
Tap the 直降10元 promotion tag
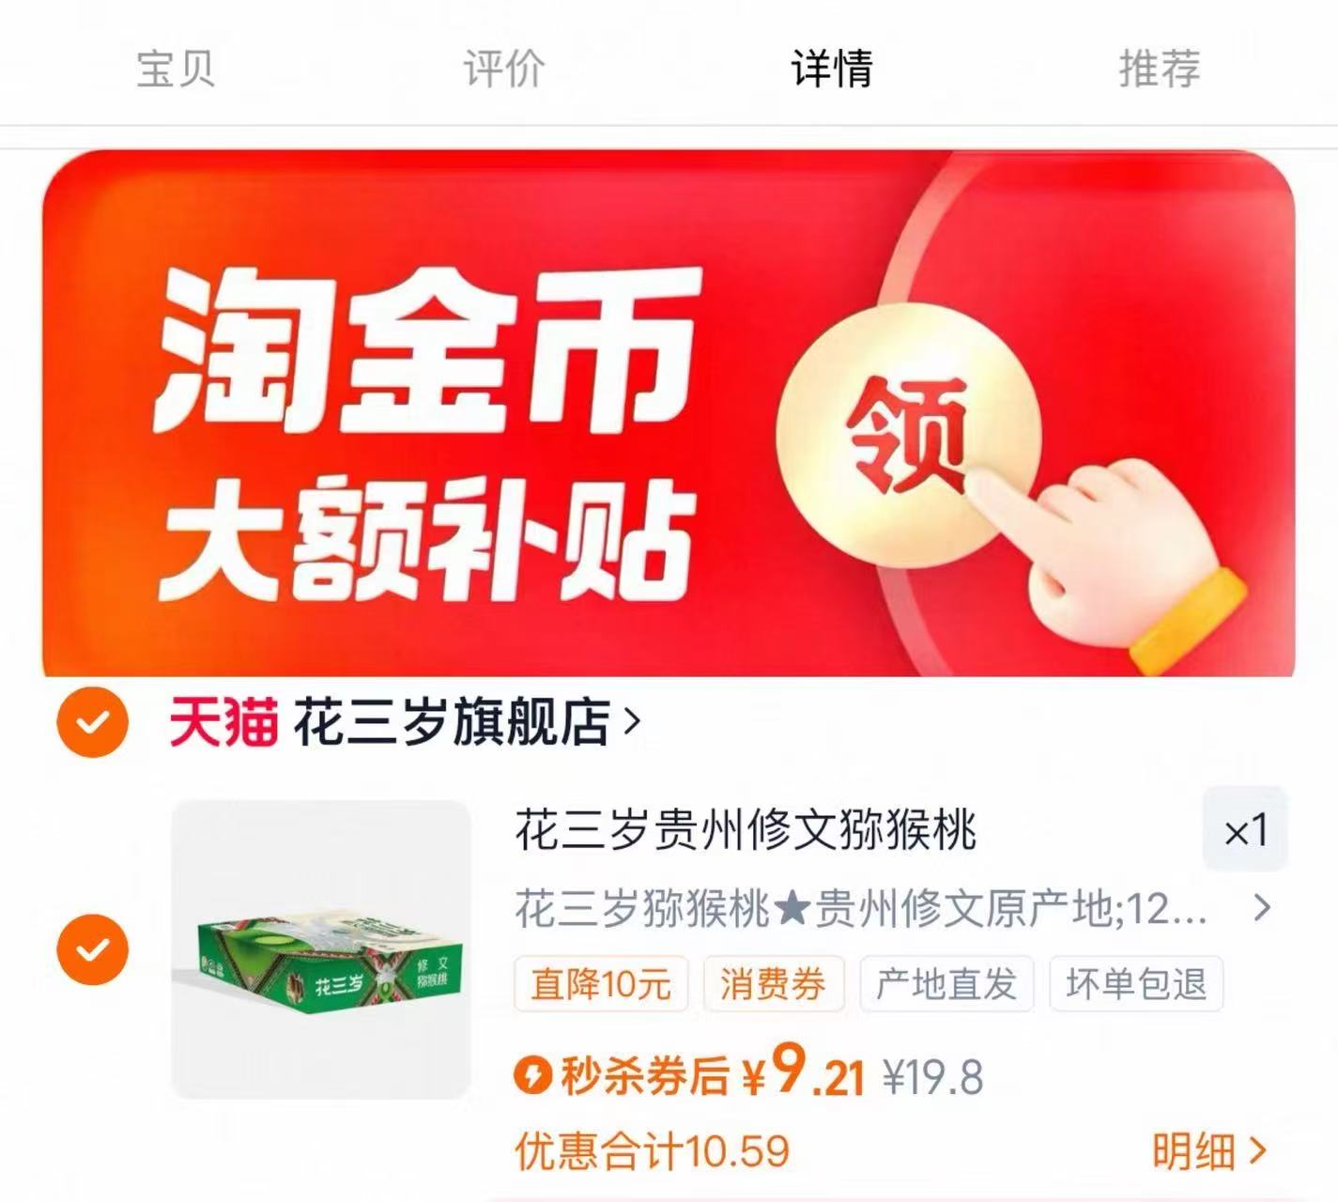601,984
